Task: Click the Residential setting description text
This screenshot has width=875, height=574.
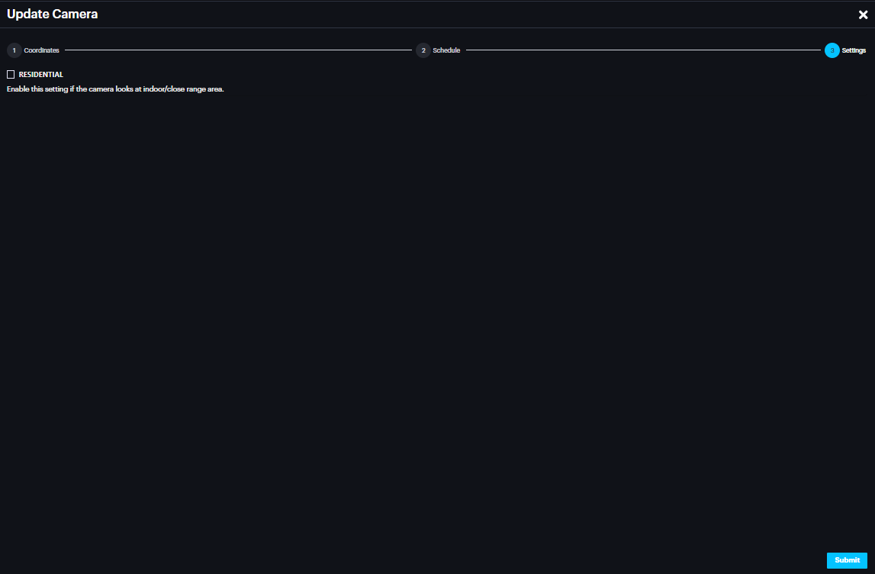Action: click(x=114, y=89)
